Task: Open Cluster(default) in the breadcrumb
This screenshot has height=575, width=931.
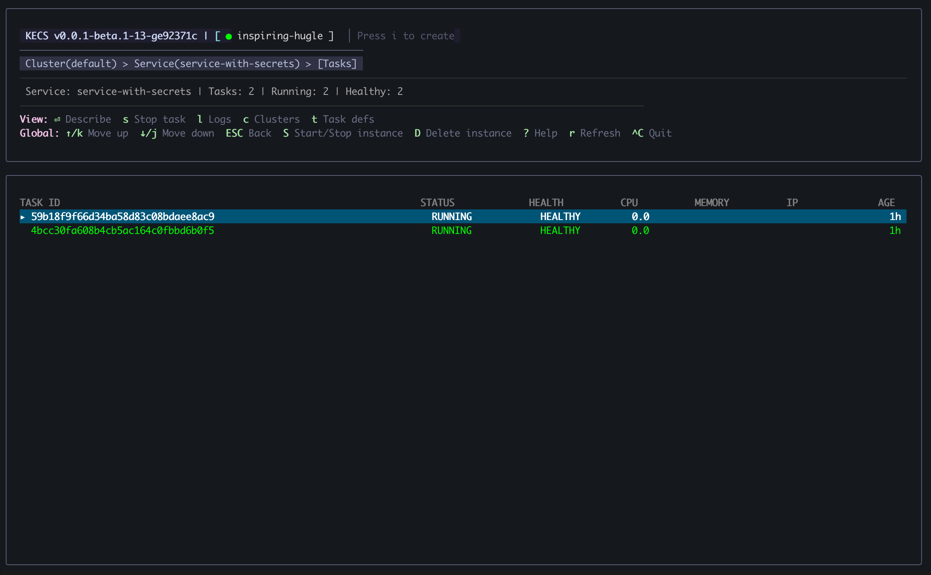Action: 71,63
